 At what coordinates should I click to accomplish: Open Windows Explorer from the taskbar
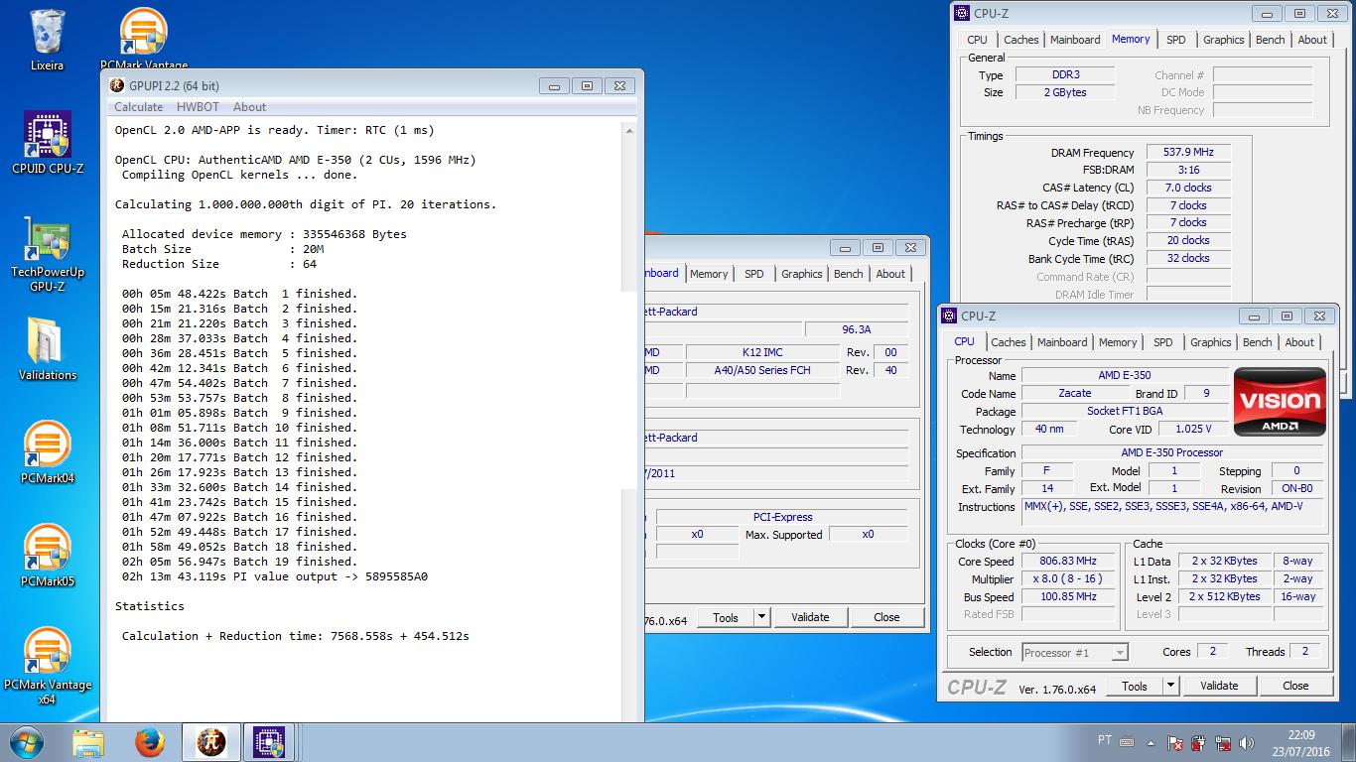[88, 742]
